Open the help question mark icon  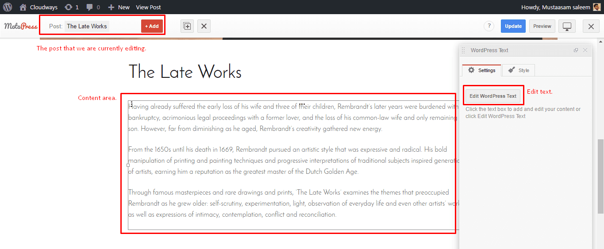tap(489, 26)
